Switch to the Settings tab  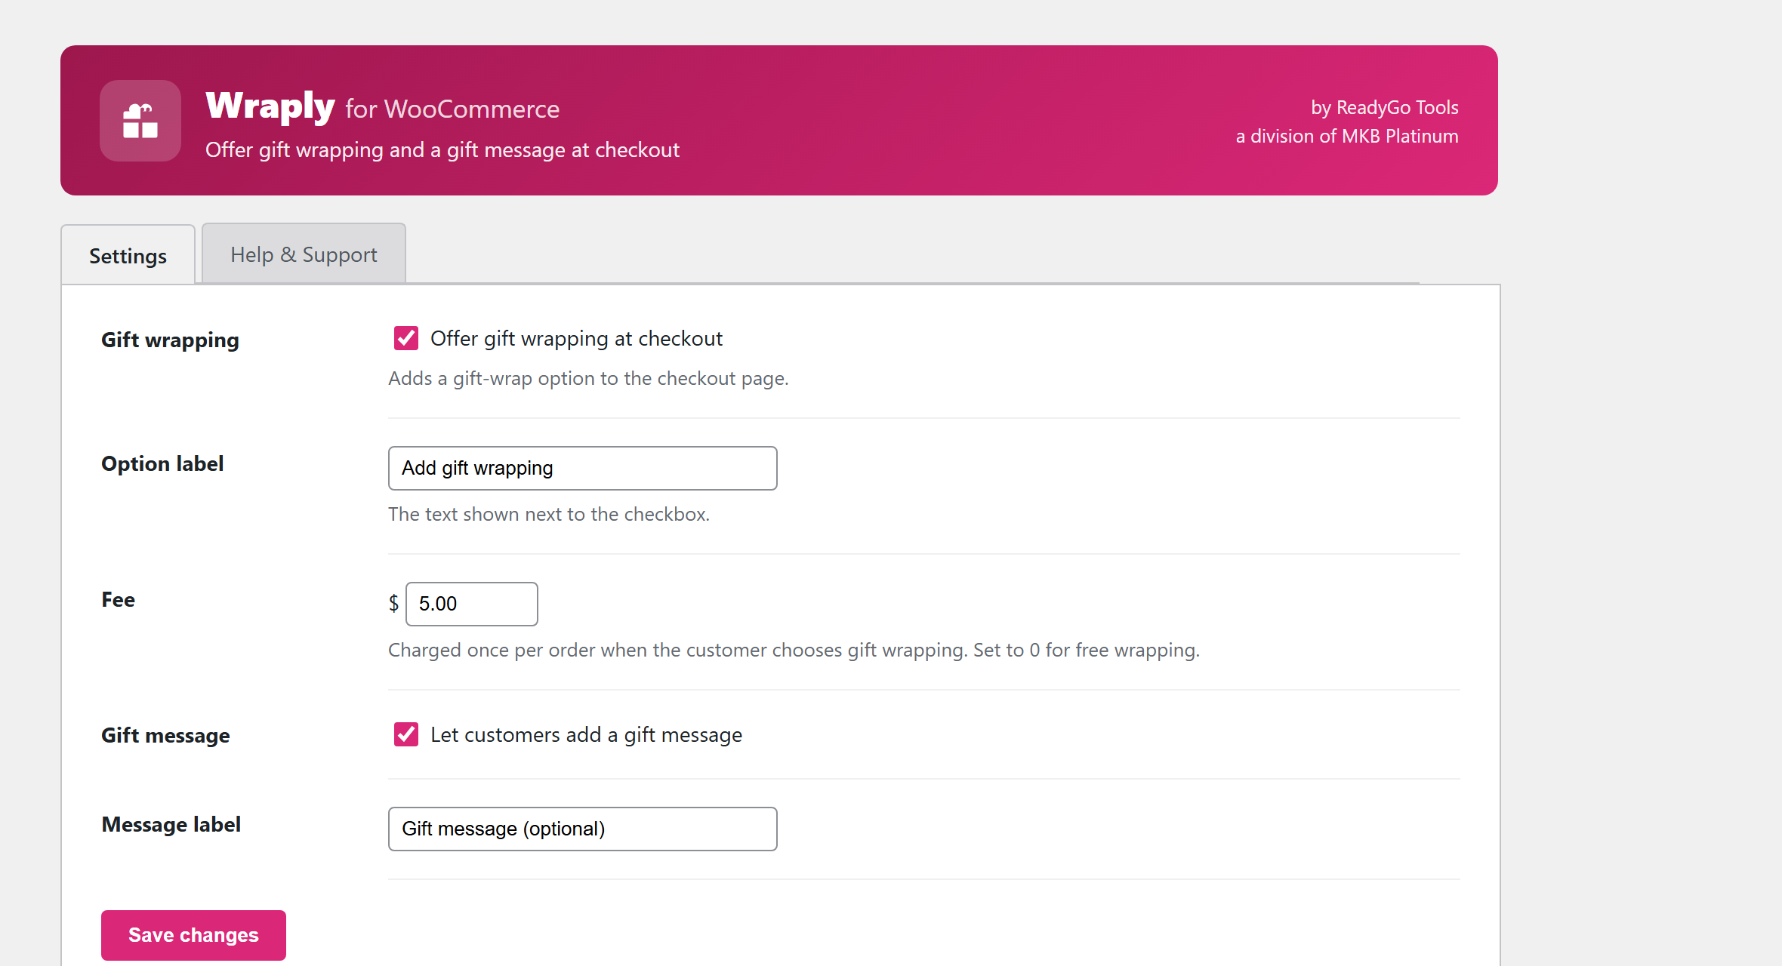click(x=128, y=255)
